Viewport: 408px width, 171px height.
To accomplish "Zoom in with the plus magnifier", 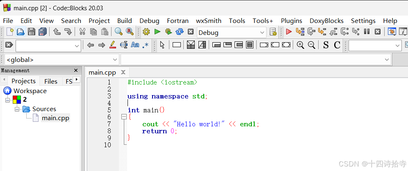I will pyautogui.click(x=300, y=45).
